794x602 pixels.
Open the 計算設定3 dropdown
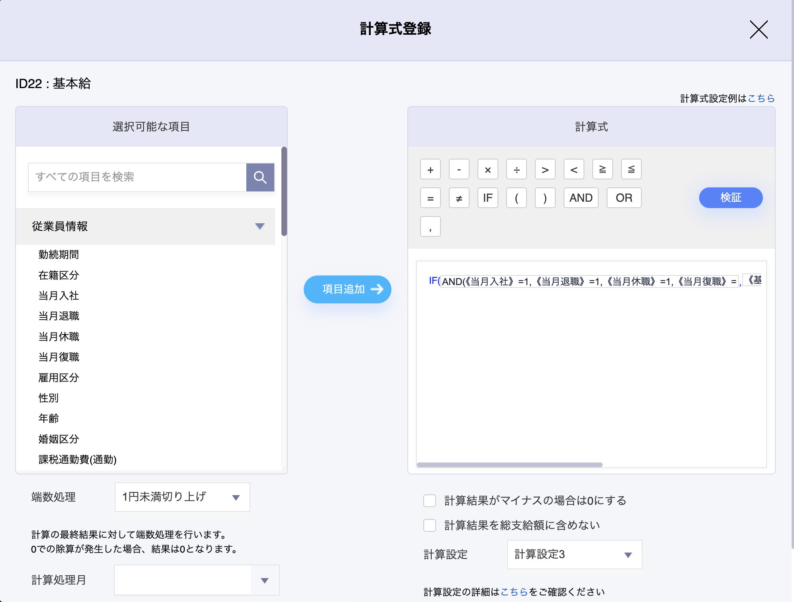click(574, 555)
